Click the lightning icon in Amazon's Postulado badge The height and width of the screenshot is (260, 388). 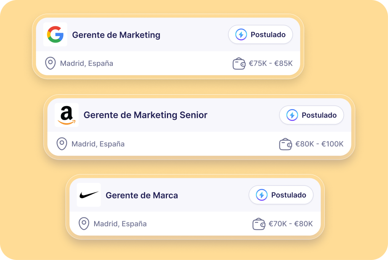point(292,115)
